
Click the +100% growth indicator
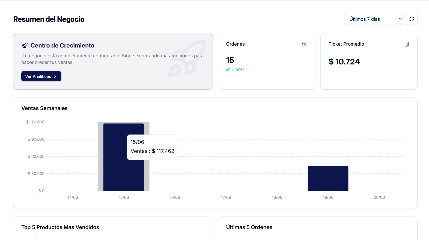[x=238, y=70]
